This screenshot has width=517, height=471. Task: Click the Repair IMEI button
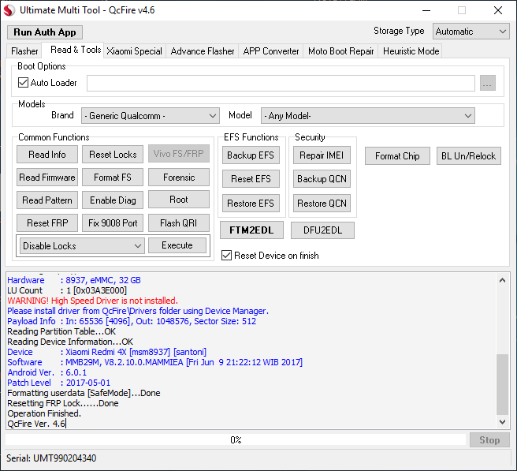(x=322, y=155)
